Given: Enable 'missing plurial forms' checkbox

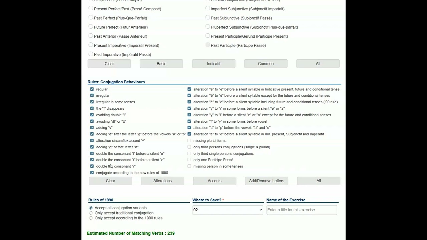Looking at the screenshot, I should pyautogui.click(x=189, y=141).
